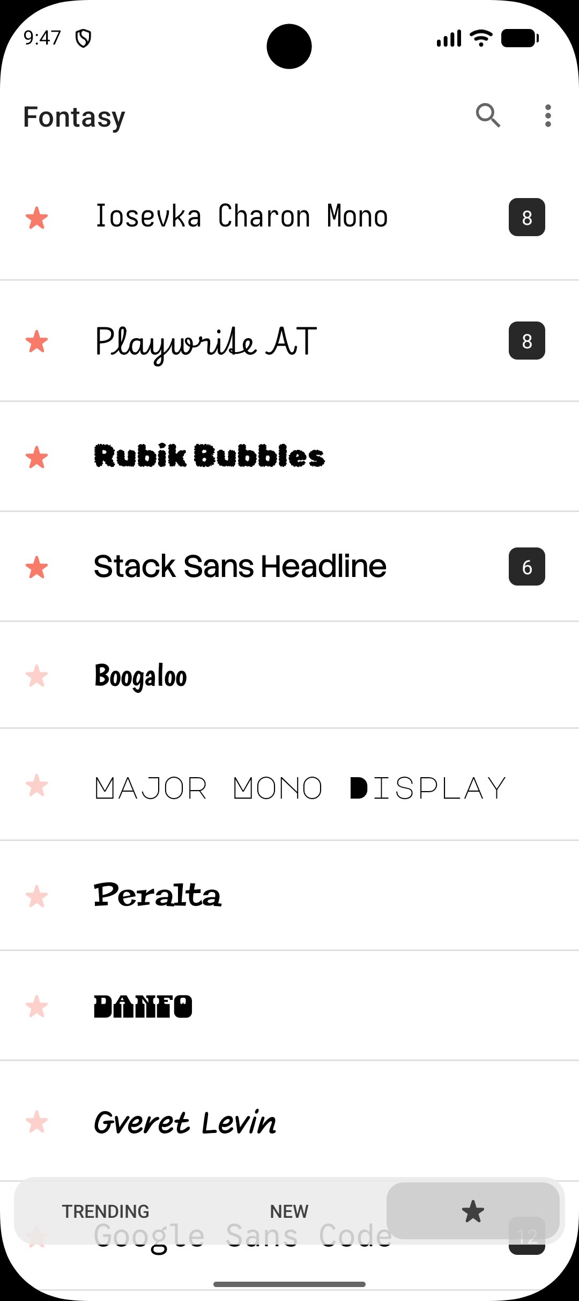
Task: Star the Gveret Levin font
Action: pyautogui.click(x=37, y=1121)
